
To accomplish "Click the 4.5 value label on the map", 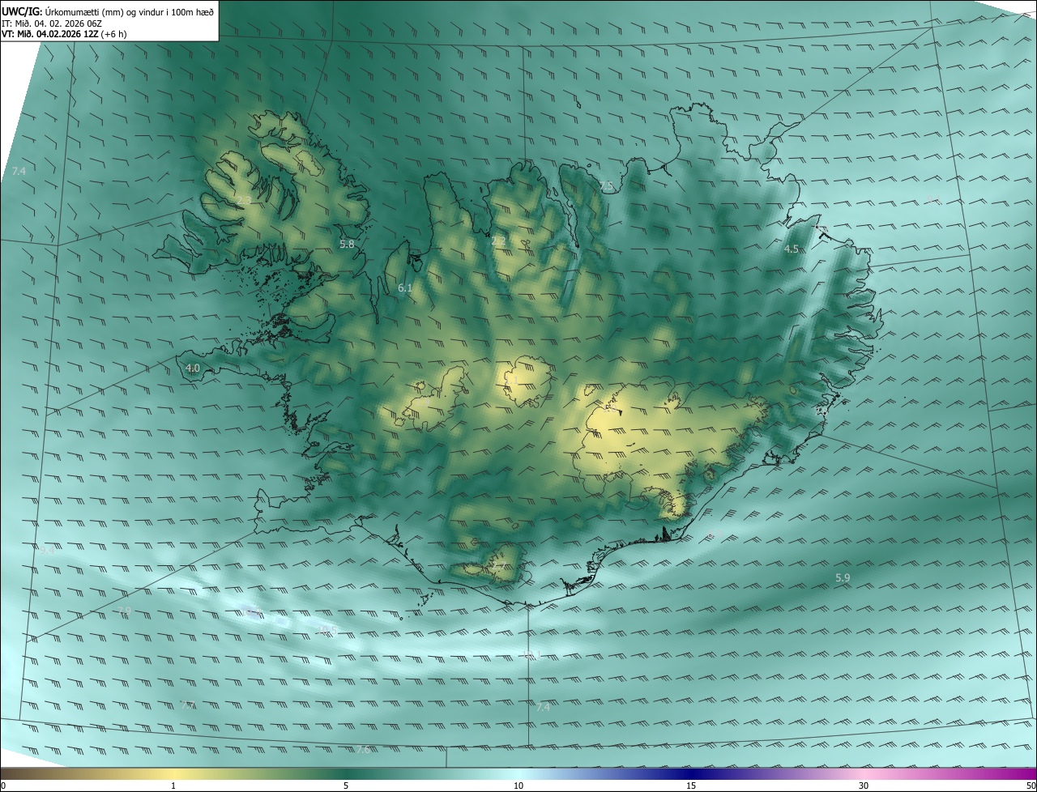I will click(x=792, y=249).
